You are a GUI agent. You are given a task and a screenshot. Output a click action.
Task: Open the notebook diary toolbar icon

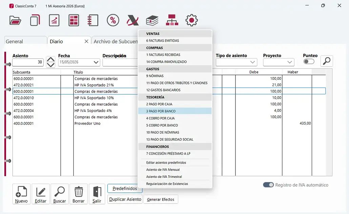click(x=93, y=20)
